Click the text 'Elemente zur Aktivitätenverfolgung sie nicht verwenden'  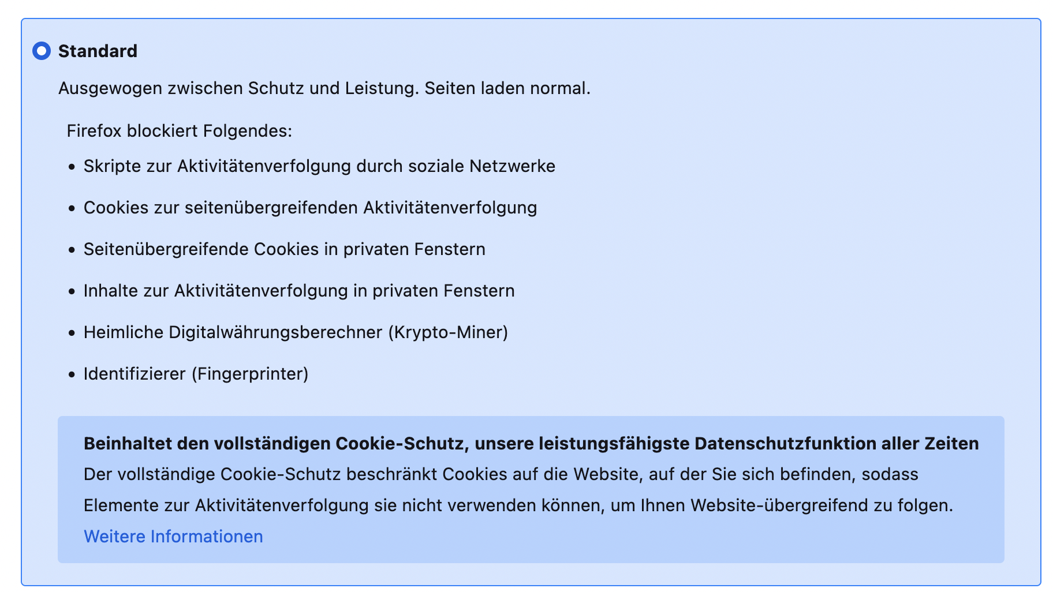point(310,505)
